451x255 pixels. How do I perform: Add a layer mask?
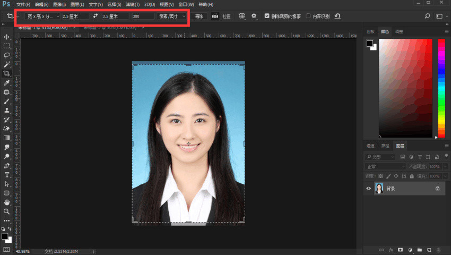point(401,250)
